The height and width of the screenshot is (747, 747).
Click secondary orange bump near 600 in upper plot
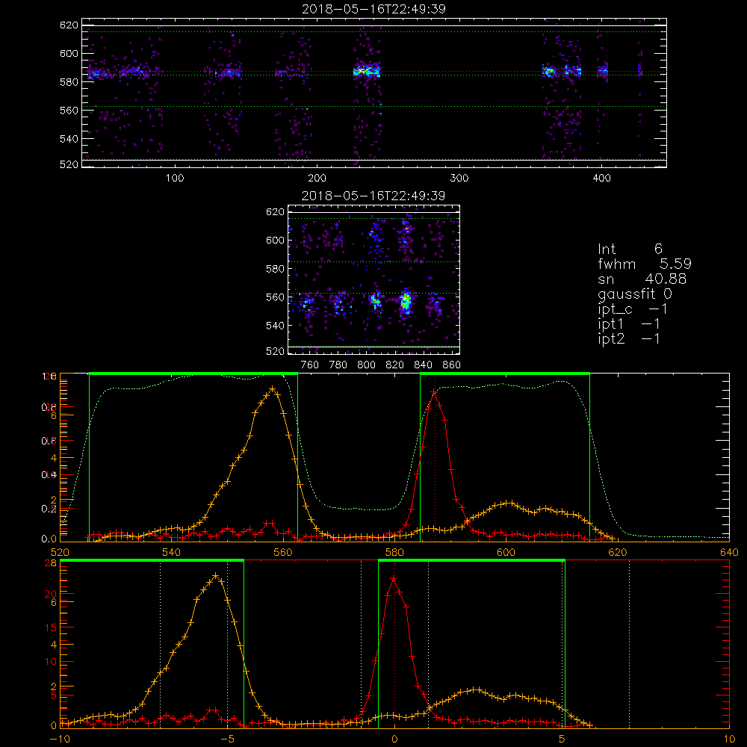click(508, 503)
